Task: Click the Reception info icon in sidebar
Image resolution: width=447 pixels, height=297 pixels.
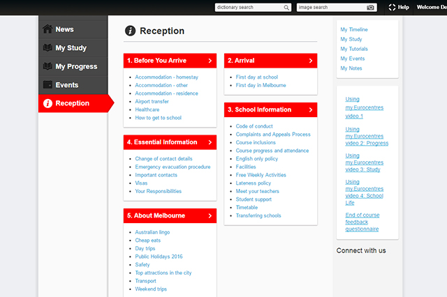Action: click(47, 103)
